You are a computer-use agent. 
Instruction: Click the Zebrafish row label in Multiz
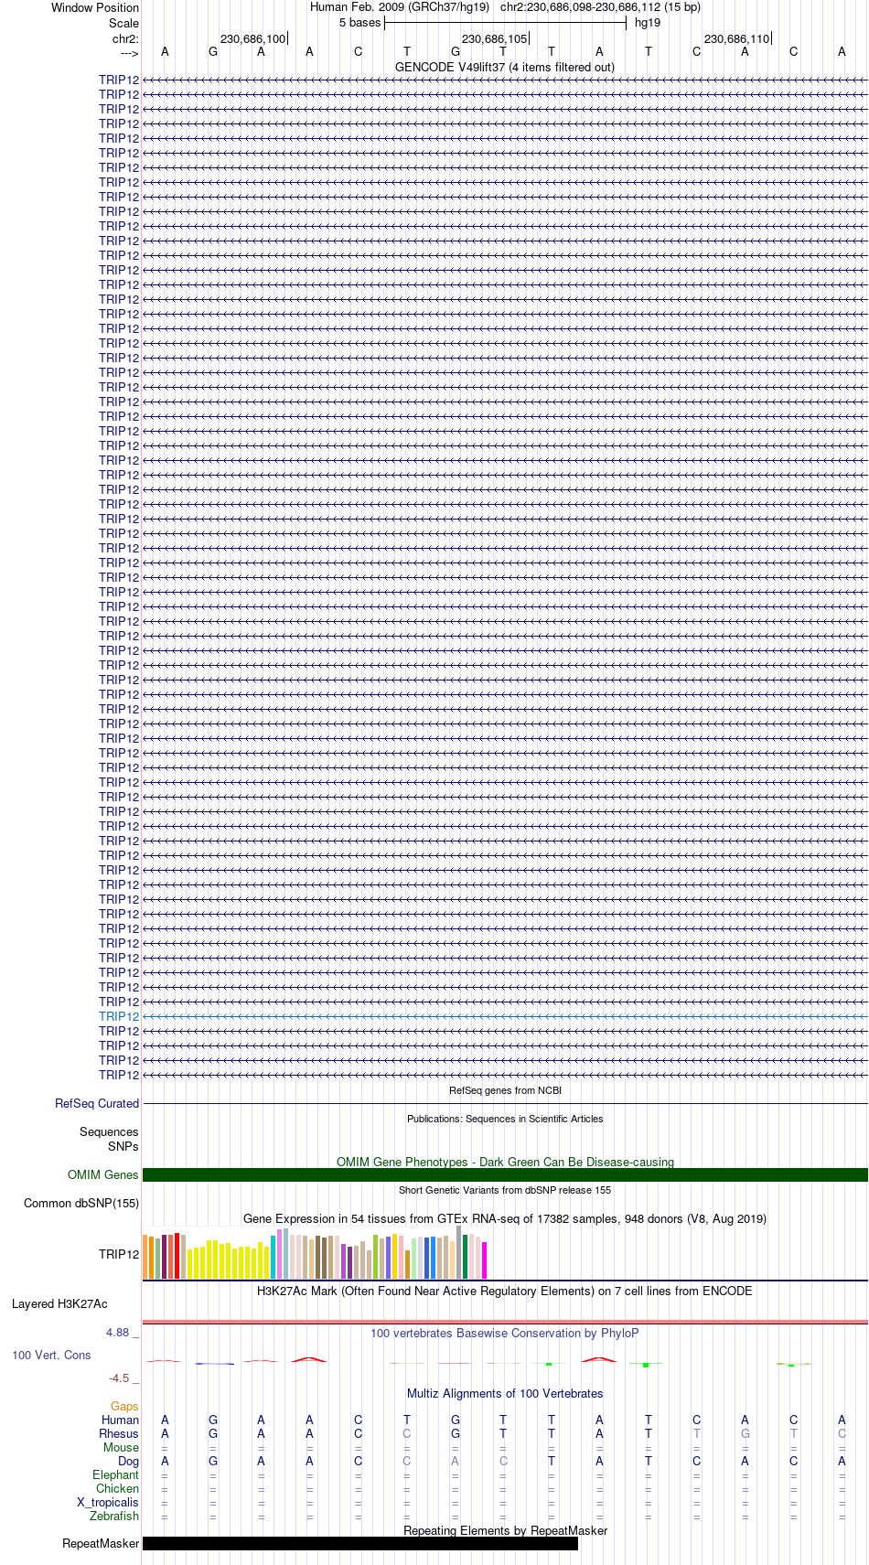pyautogui.click(x=114, y=1516)
